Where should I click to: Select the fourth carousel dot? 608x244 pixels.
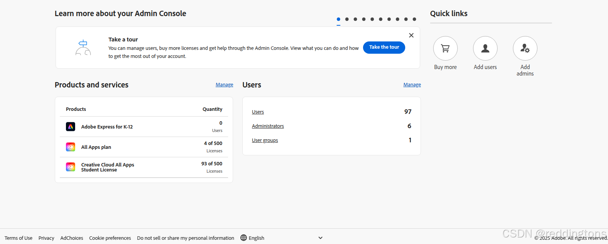point(364,19)
